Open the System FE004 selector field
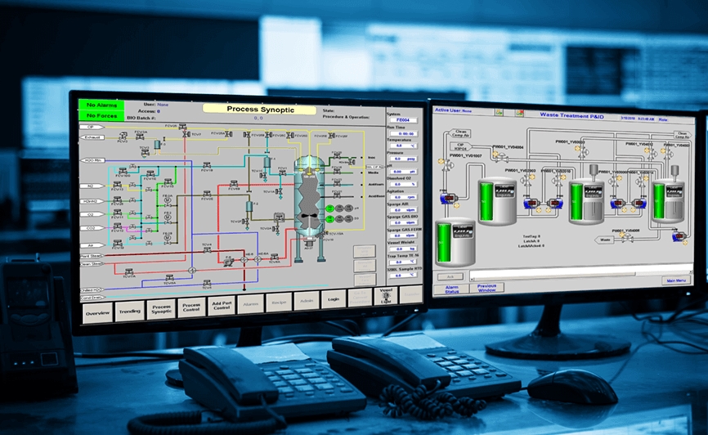The width and height of the screenshot is (708, 435). [x=404, y=120]
